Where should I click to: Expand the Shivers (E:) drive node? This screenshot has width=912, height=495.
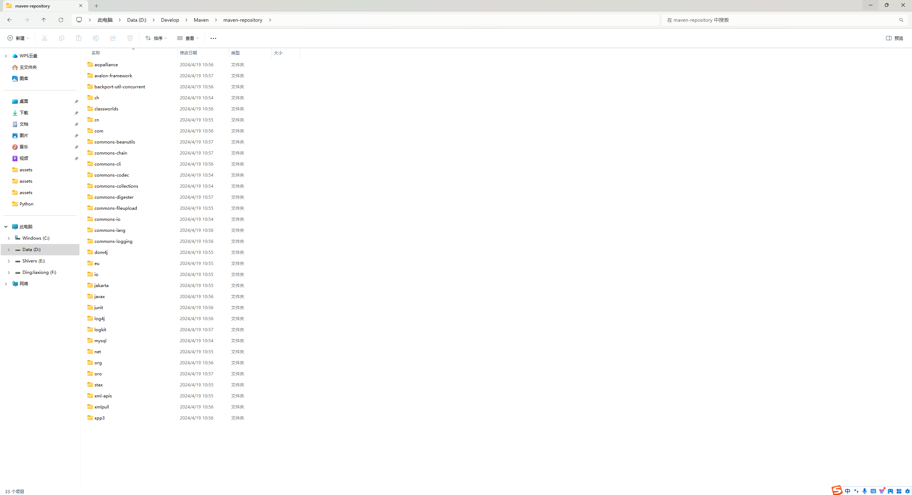coord(9,261)
